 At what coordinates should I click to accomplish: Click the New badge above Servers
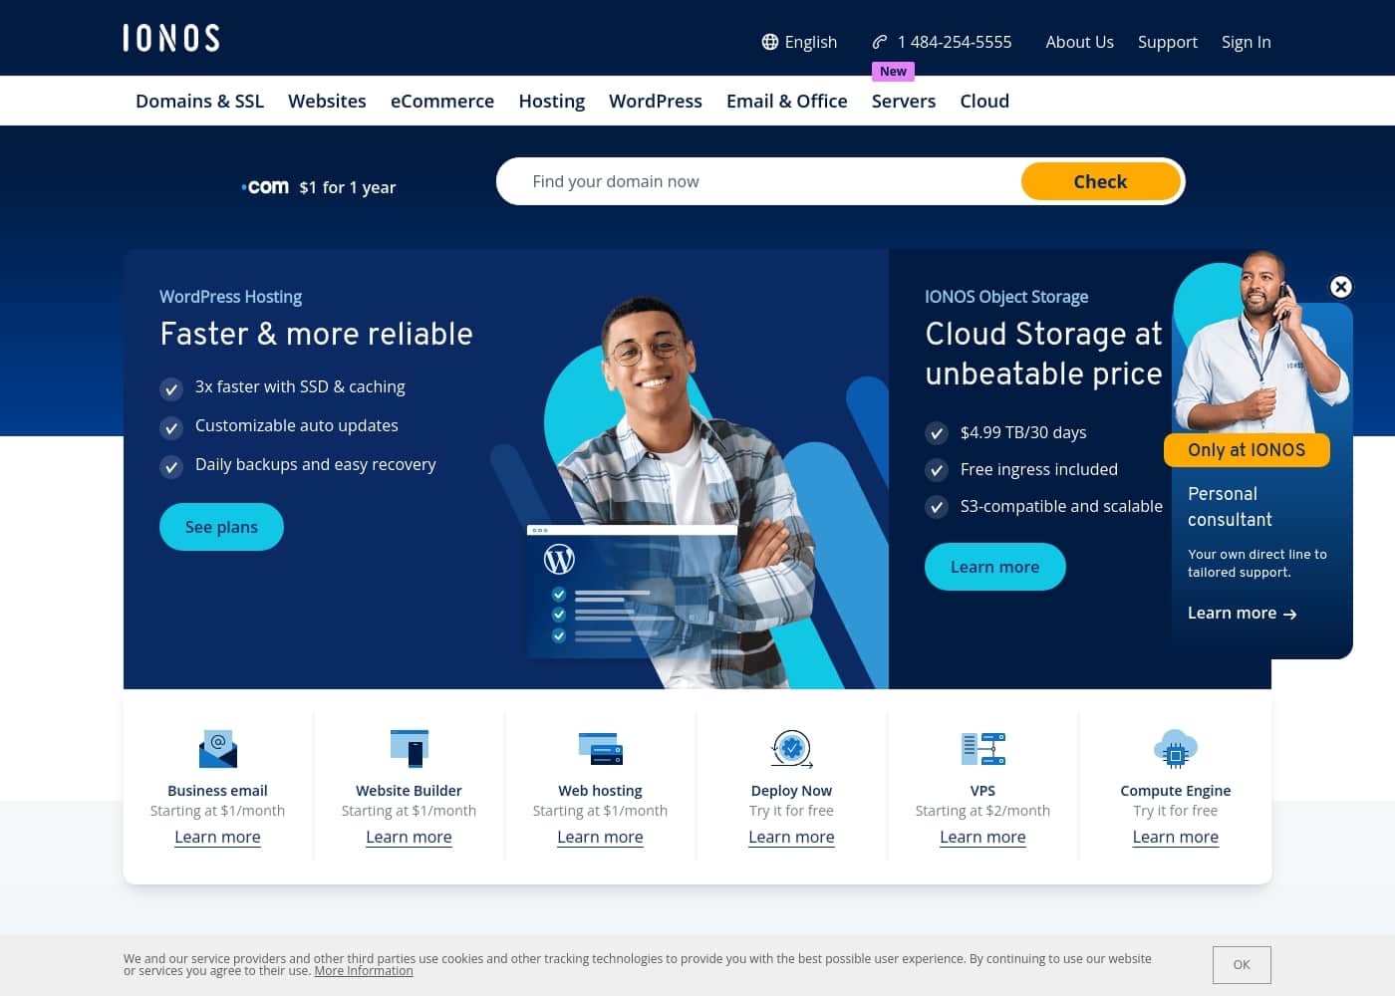tap(893, 71)
